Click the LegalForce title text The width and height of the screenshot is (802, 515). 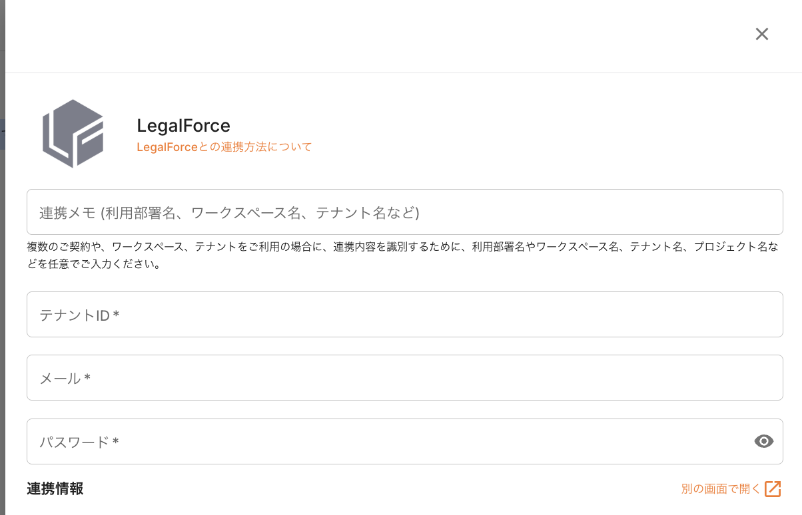pyautogui.click(x=183, y=125)
